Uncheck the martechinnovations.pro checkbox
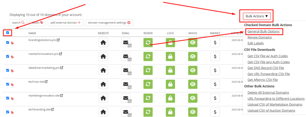The image size is (306, 117). (x=7, y=56)
